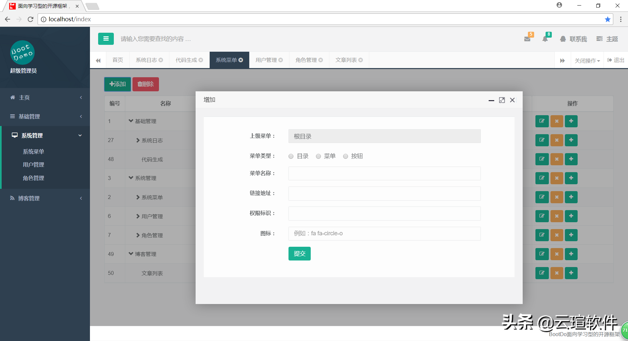Viewport: 628px width, 341px height.
Task: Click delete icon in the 系统管理 row
Action: click(x=557, y=178)
